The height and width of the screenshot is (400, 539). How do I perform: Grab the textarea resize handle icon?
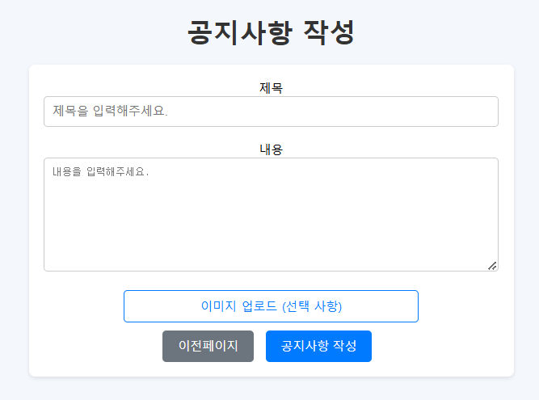click(492, 266)
